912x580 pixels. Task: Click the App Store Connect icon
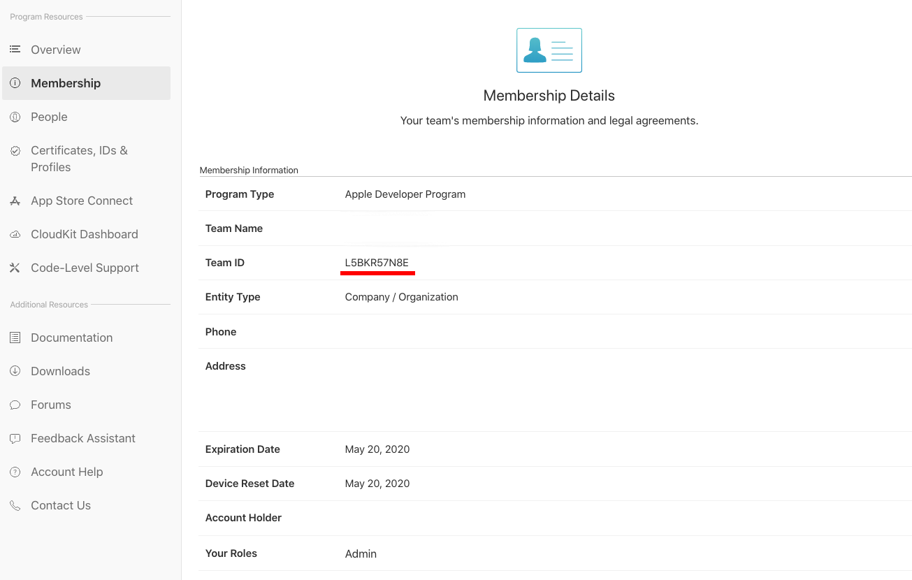tap(15, 201)
